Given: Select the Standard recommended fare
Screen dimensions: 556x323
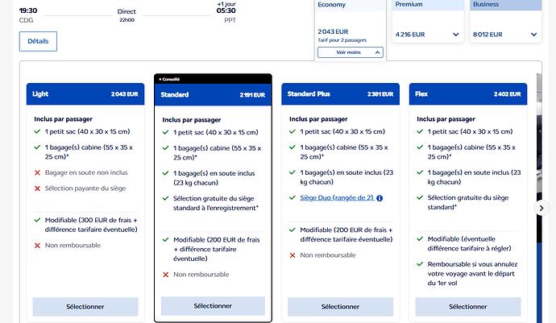Looking at the screenshot, I should pos(213,306).
